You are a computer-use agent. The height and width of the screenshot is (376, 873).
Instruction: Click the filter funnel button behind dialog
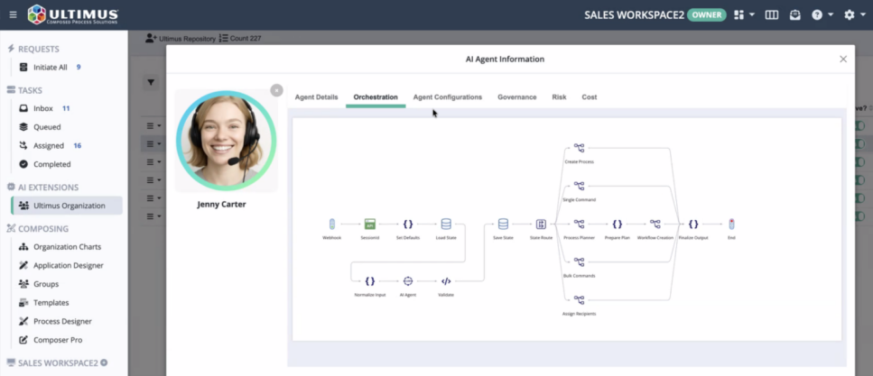pos(151,82)
